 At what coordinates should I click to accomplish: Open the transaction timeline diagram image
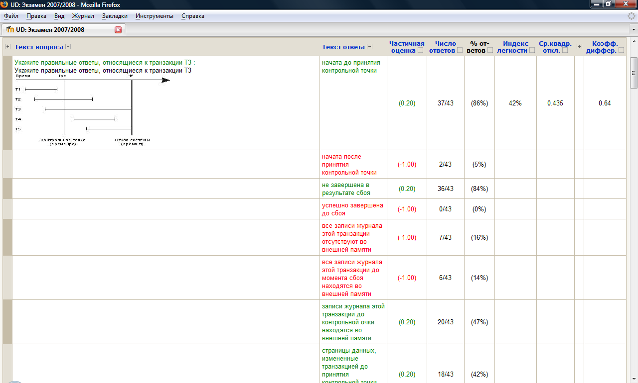pos(92,109)
